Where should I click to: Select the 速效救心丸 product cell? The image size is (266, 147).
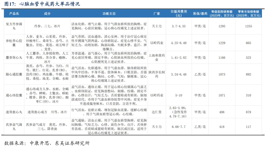click(x=14, y=112)
